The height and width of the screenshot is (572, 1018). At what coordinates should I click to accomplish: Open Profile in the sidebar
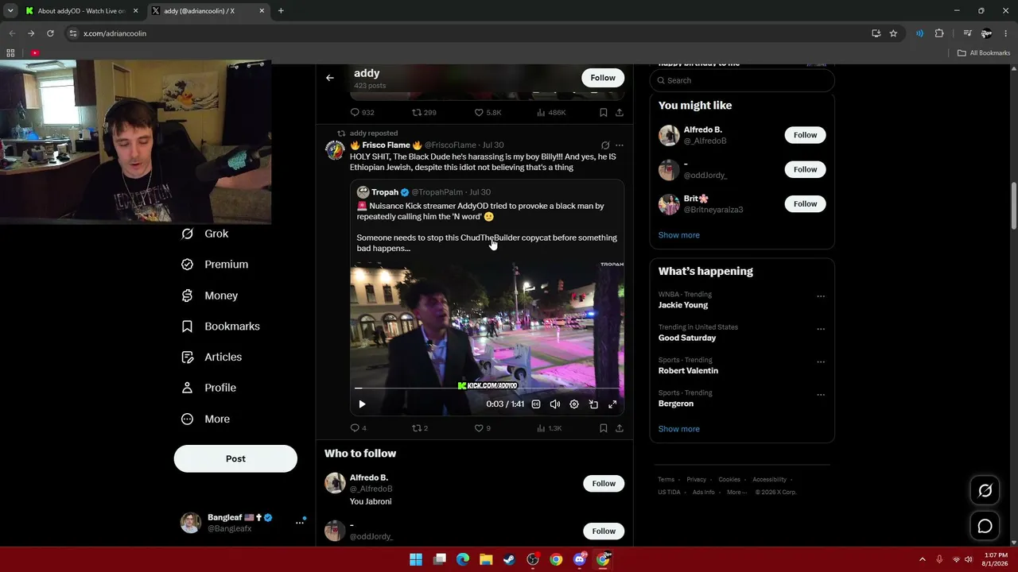(209, 388)
